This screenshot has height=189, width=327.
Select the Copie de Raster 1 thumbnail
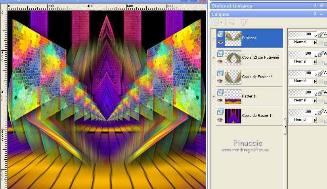tap(233, 116)
